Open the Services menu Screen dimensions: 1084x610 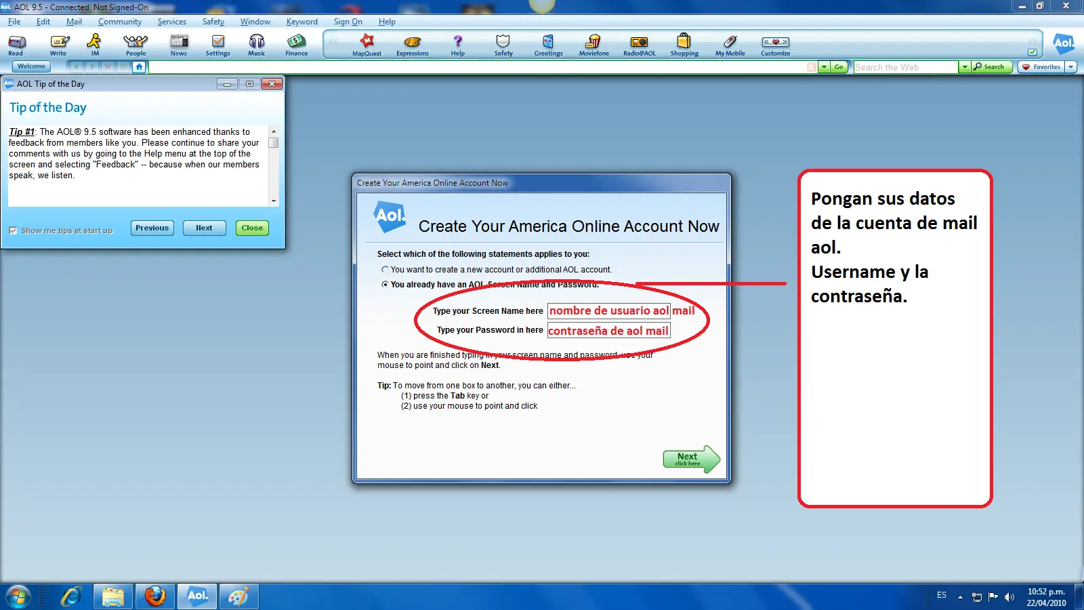(x=172, y=22)
